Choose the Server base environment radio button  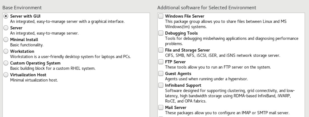click(x=6, y=28)
